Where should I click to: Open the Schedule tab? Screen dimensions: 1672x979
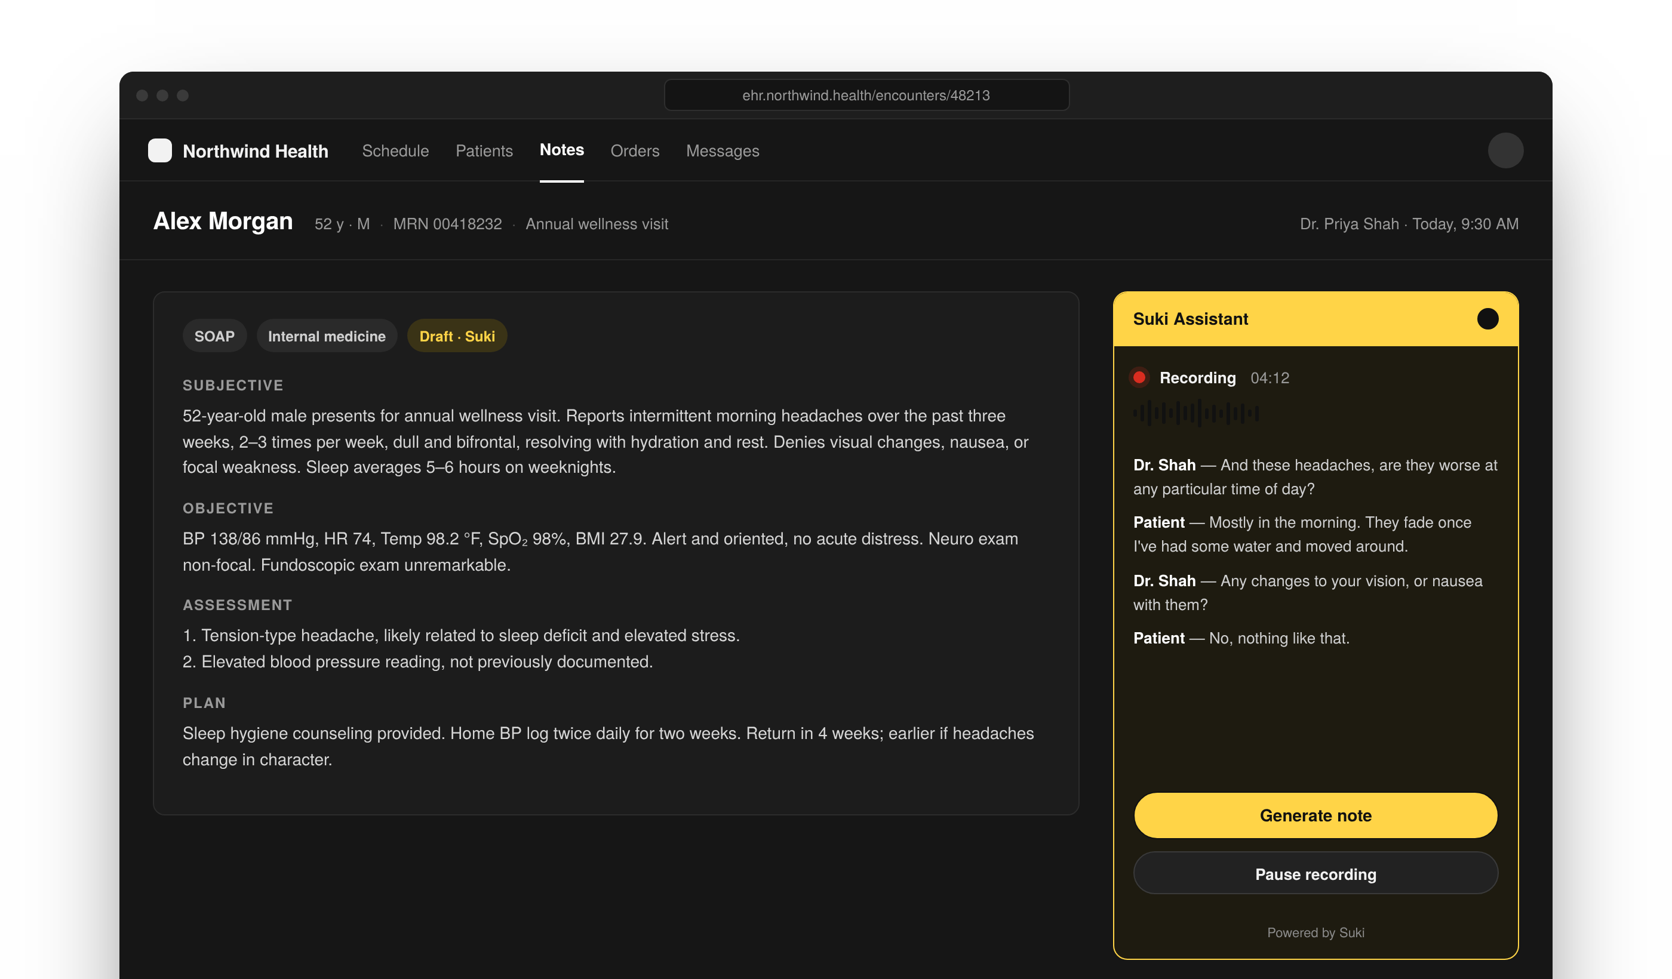click(x=395, y=150)
